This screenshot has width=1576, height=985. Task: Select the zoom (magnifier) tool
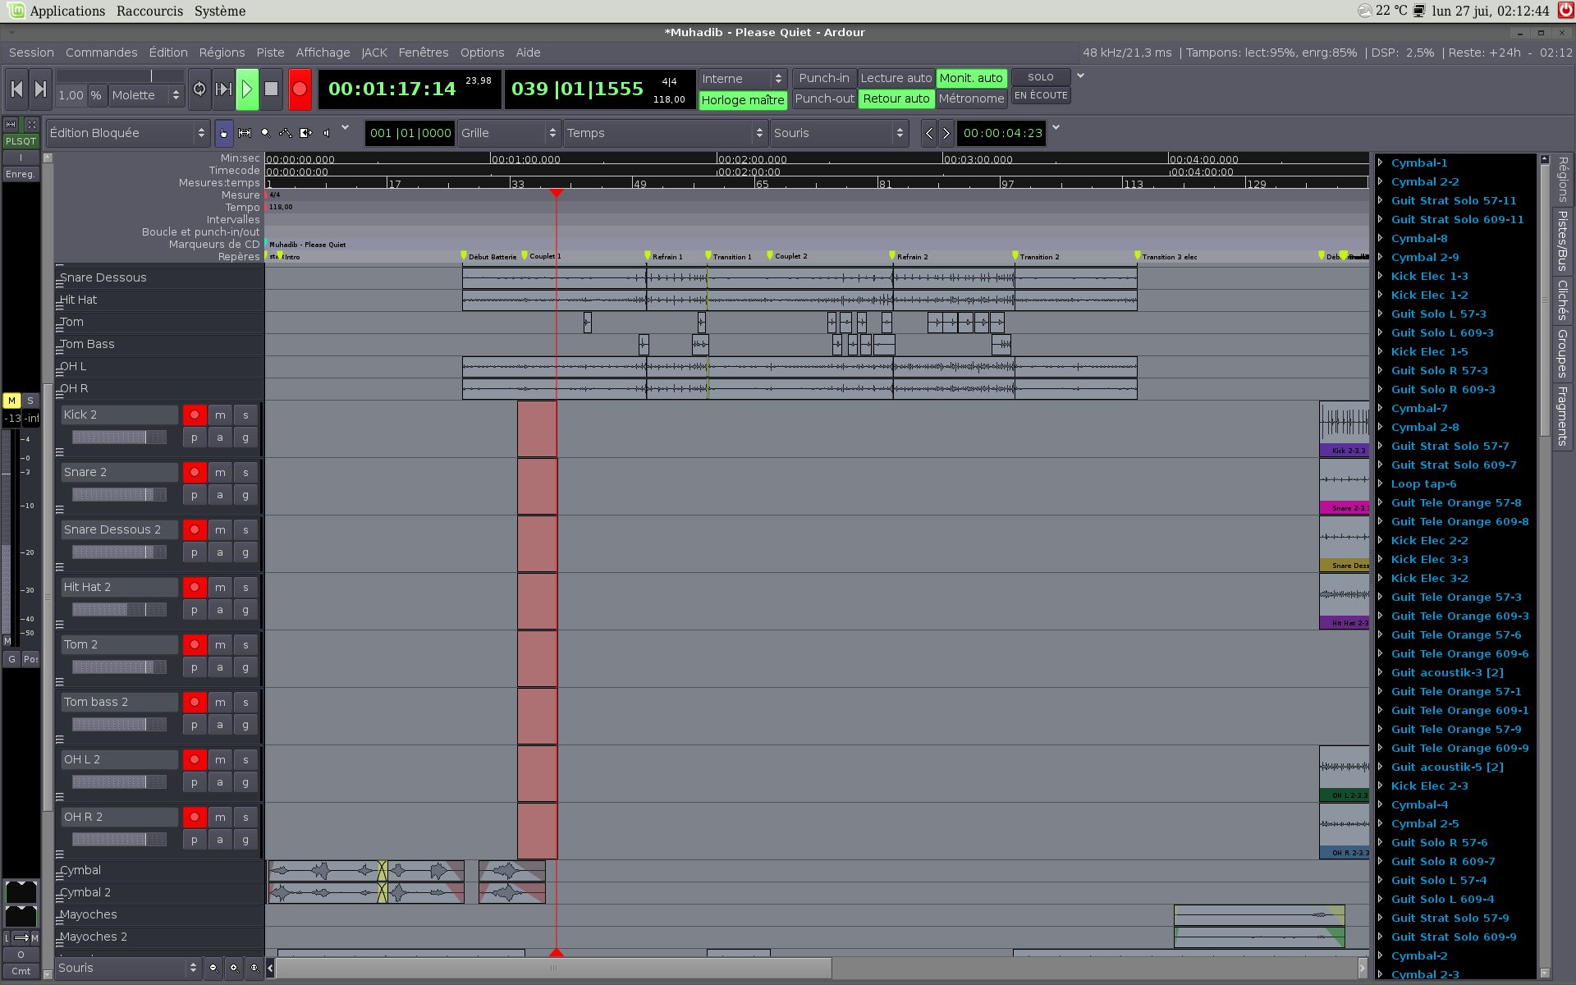tap(265, 133)
